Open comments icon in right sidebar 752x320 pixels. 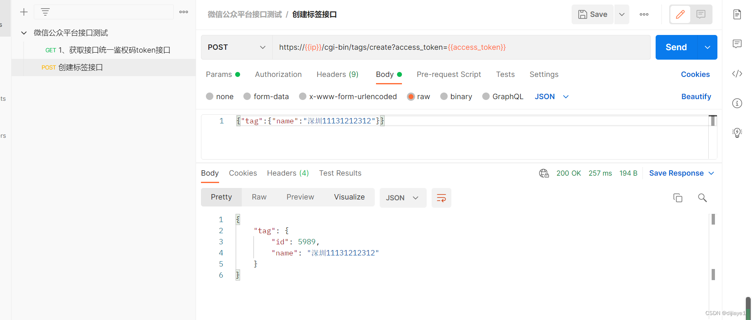point(737,44)
